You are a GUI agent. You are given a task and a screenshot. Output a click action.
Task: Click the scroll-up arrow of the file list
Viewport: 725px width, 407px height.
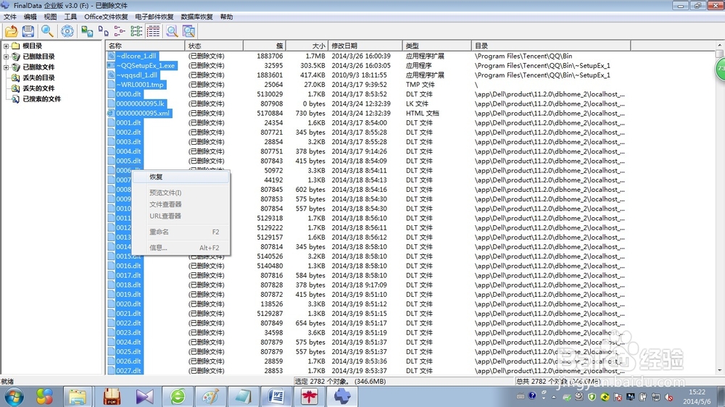(x=719, y=46)
